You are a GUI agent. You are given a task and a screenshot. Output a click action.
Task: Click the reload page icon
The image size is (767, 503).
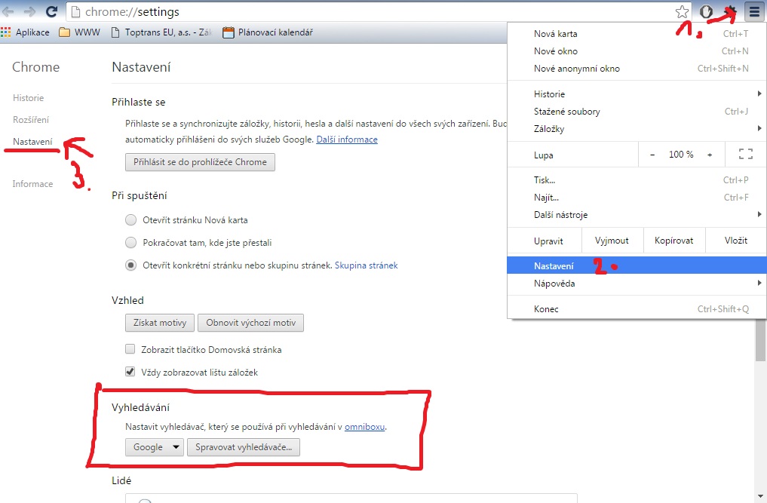point(52,11)
